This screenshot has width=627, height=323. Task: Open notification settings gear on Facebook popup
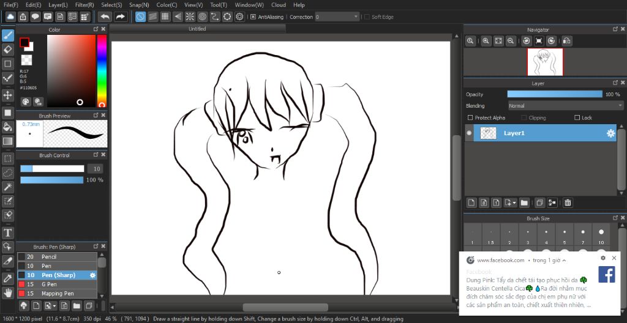click(603, 258)
